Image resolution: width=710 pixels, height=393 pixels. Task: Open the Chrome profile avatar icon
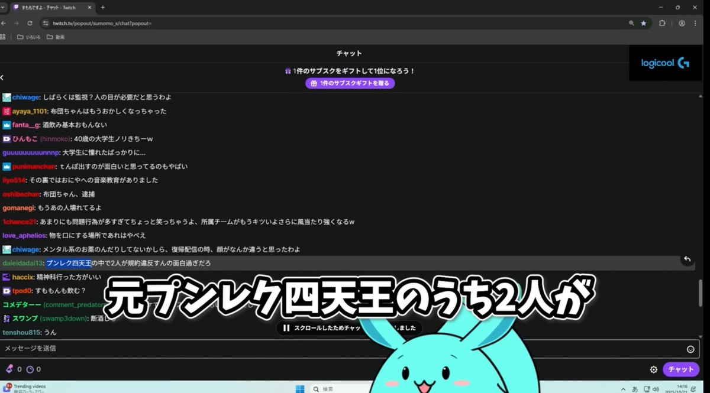pos(682,23)
